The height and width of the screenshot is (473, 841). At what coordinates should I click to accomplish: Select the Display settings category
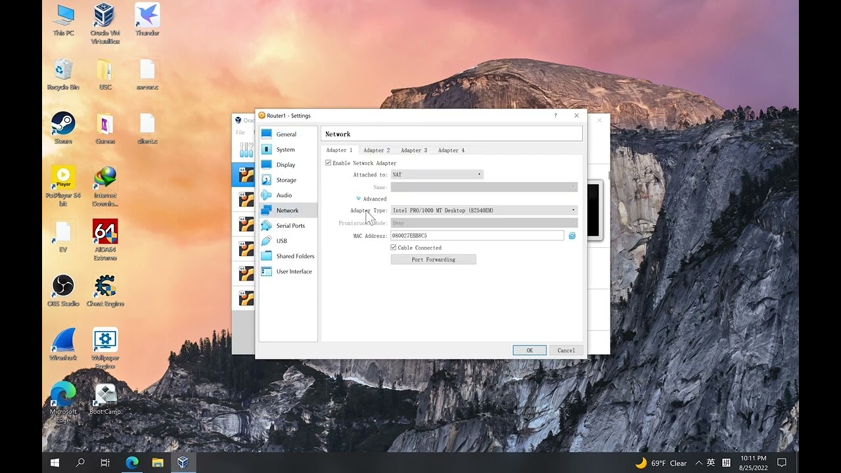[x=288, y=165]
